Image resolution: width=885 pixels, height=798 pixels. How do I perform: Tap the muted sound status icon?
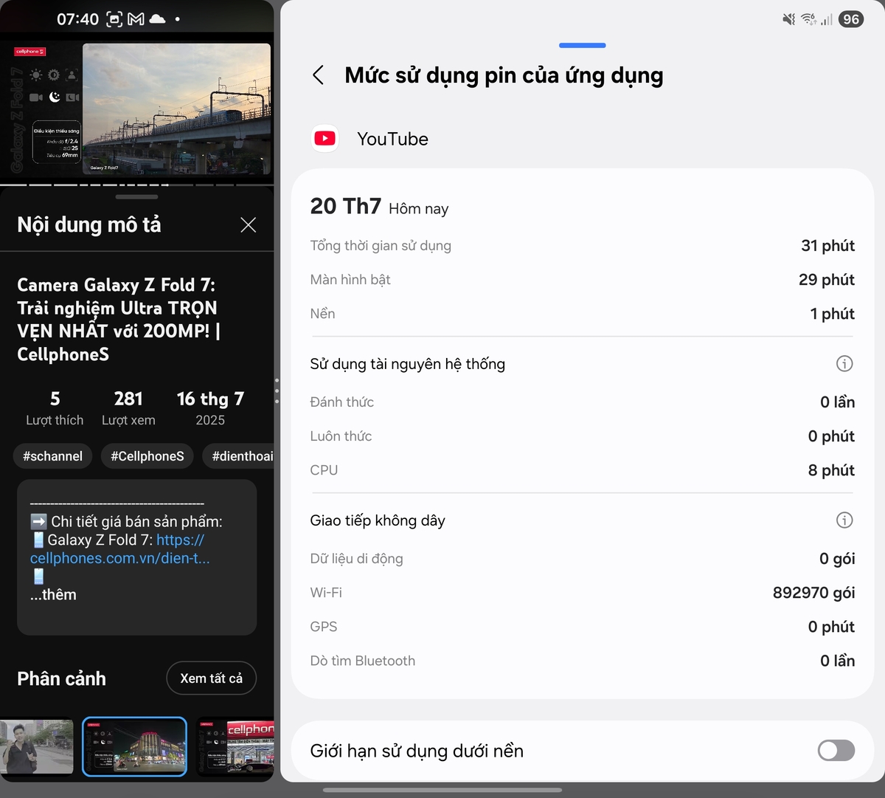pyautogui.click(x=789, y=19)
